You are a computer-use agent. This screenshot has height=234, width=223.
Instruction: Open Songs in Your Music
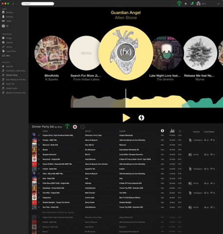(x=9, y=38)
